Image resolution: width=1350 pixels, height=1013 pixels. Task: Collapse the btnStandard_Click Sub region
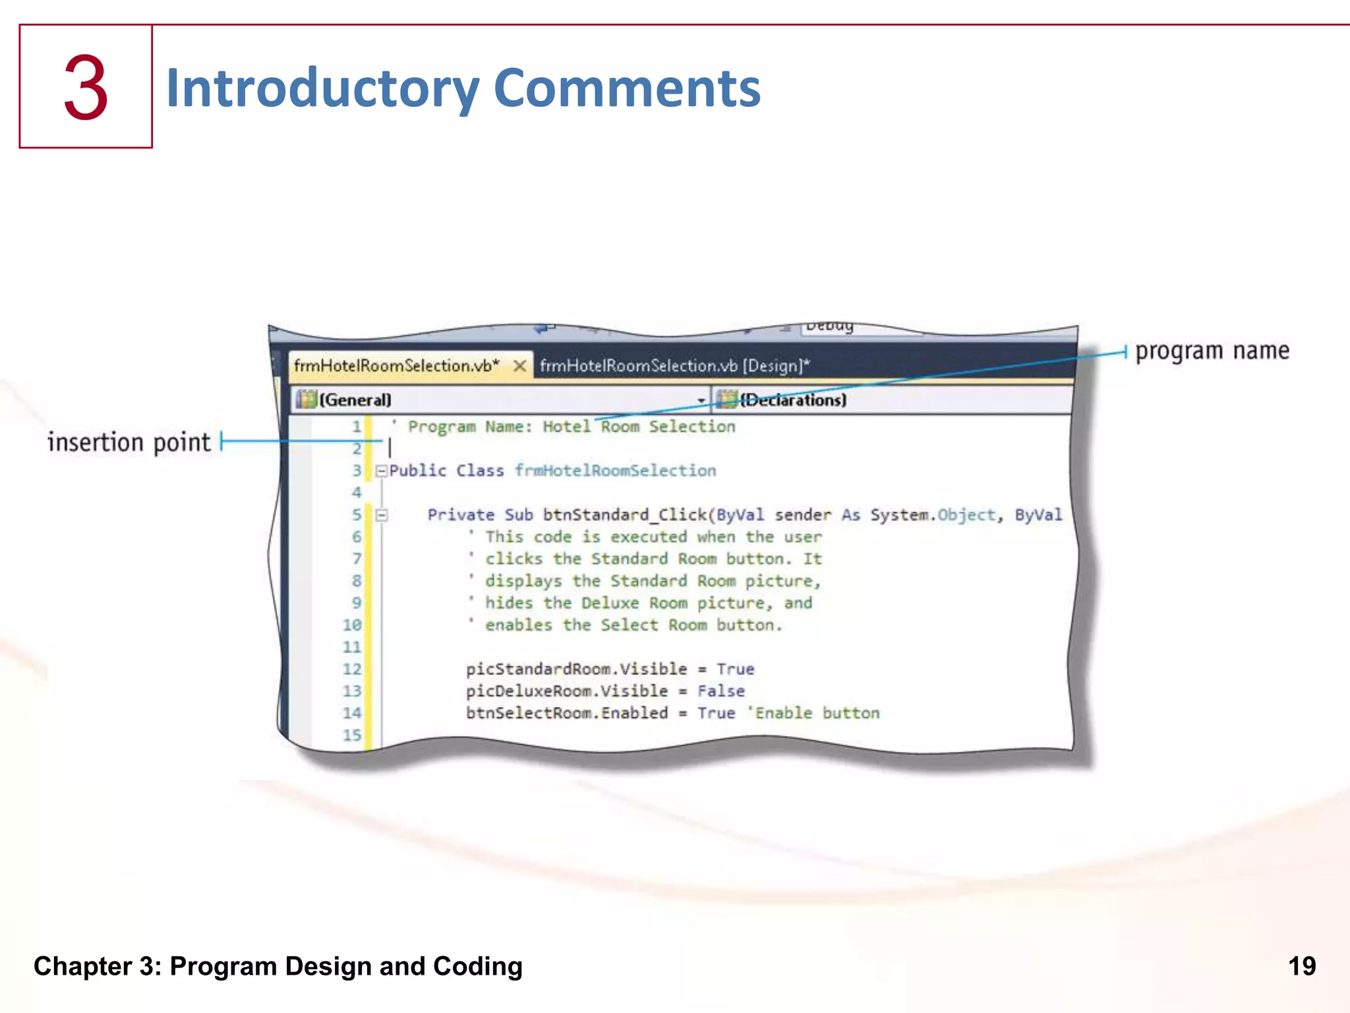[381, 515]
